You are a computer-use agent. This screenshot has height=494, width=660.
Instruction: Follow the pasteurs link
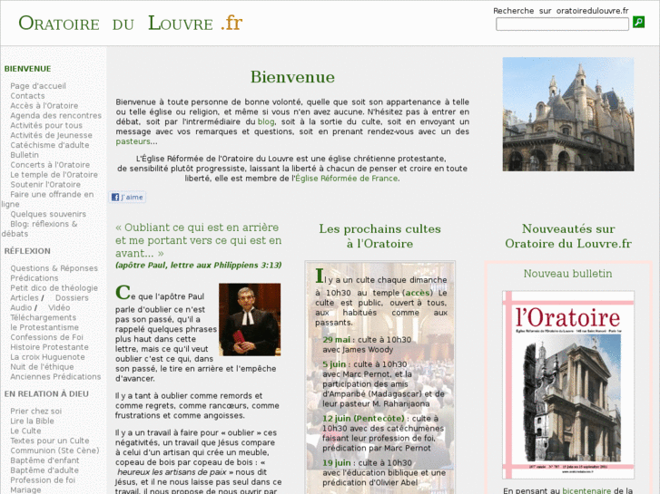tap(133, 141)
